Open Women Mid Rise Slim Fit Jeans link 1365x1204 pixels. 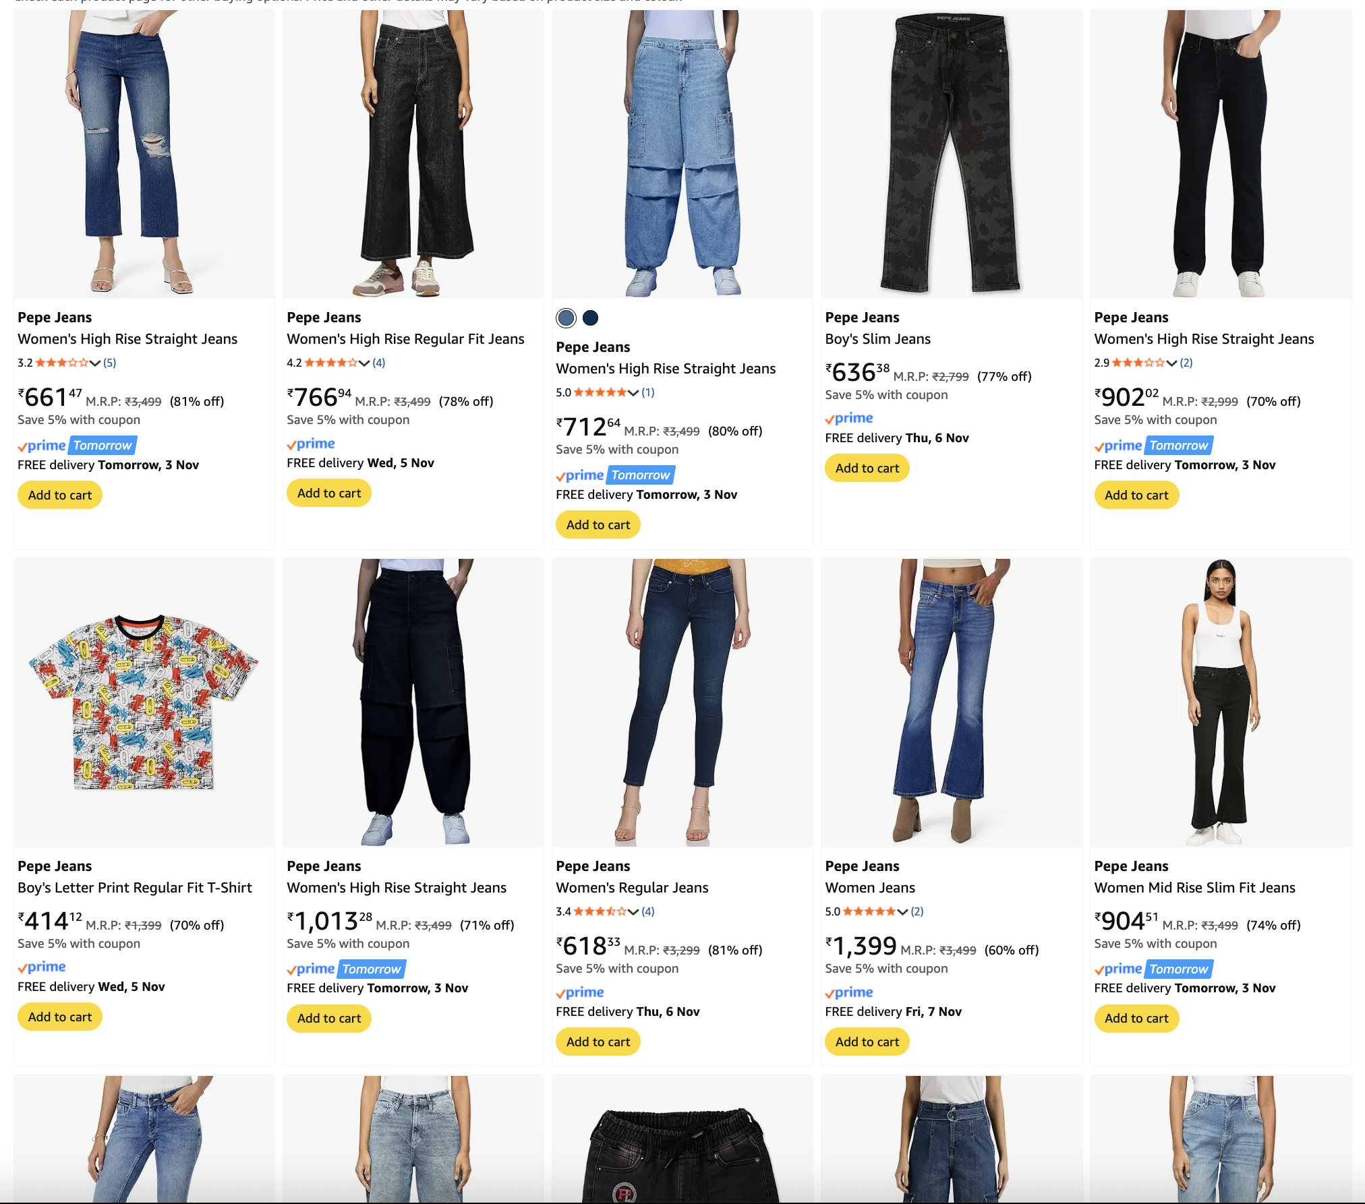tap(1194, 888)
